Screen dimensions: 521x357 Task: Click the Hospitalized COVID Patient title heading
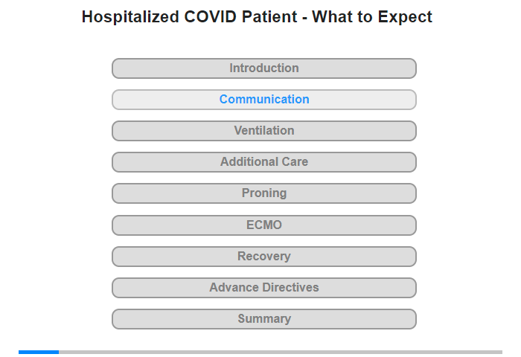coord(257,17)
